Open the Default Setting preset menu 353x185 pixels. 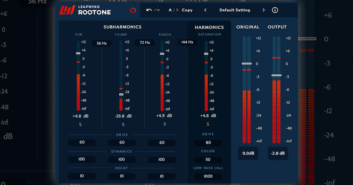[x=234, y=10]
